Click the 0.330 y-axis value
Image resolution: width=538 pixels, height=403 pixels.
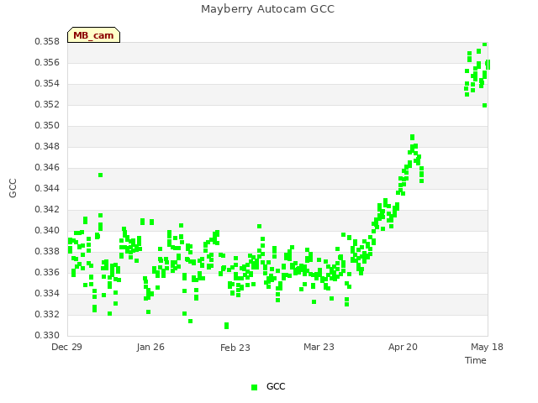click(x=47, y=335)
